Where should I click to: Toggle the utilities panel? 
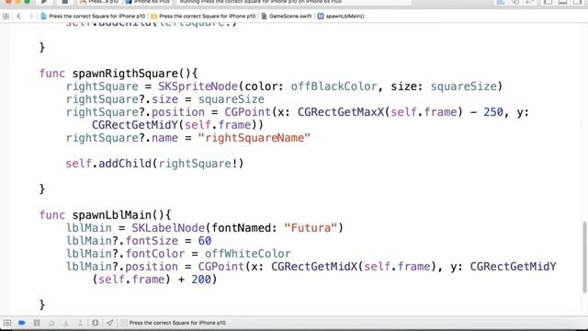577,2
